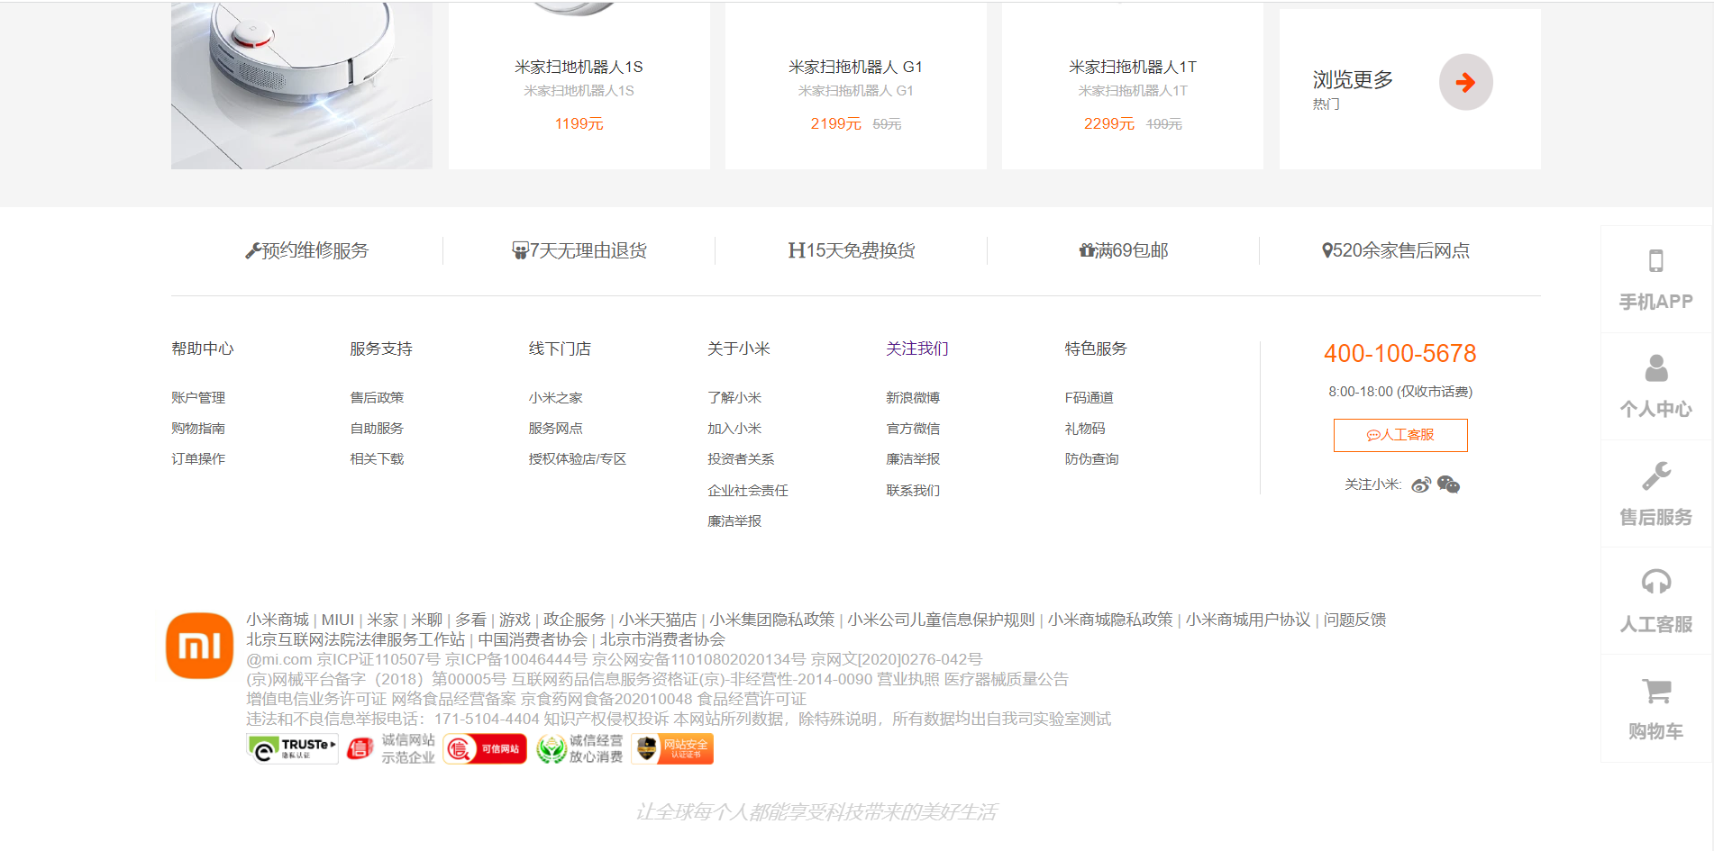1714x851 pixels.
Task: Open 自助服务 link
Action: click(x=377, y=428)
